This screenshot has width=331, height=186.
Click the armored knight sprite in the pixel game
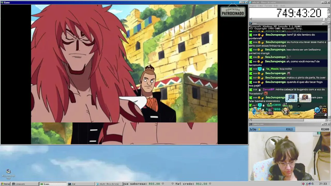270,111
